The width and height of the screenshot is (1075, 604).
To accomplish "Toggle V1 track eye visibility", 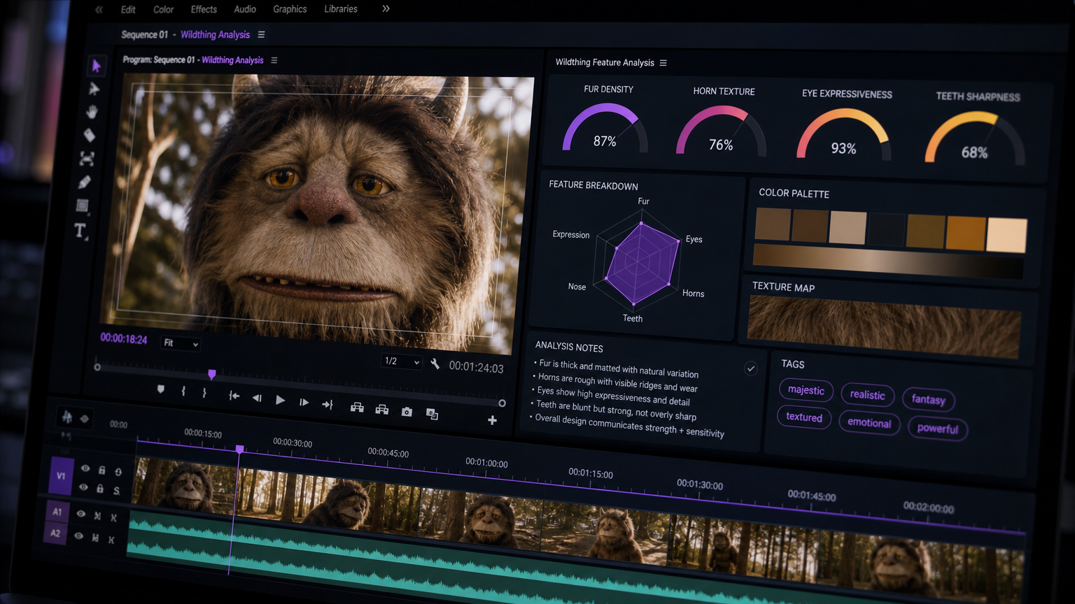I will click(85, 468).
